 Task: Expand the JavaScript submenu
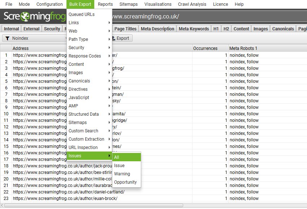click(x=89, y=97)
